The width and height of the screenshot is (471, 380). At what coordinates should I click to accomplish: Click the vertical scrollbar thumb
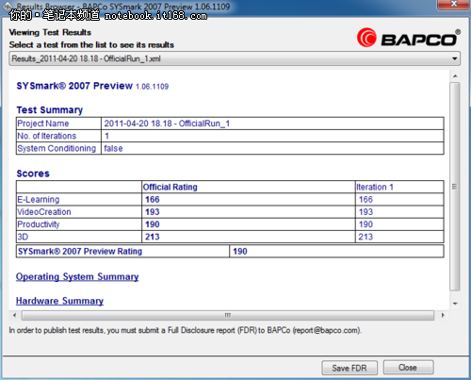[x=454, y=187]
